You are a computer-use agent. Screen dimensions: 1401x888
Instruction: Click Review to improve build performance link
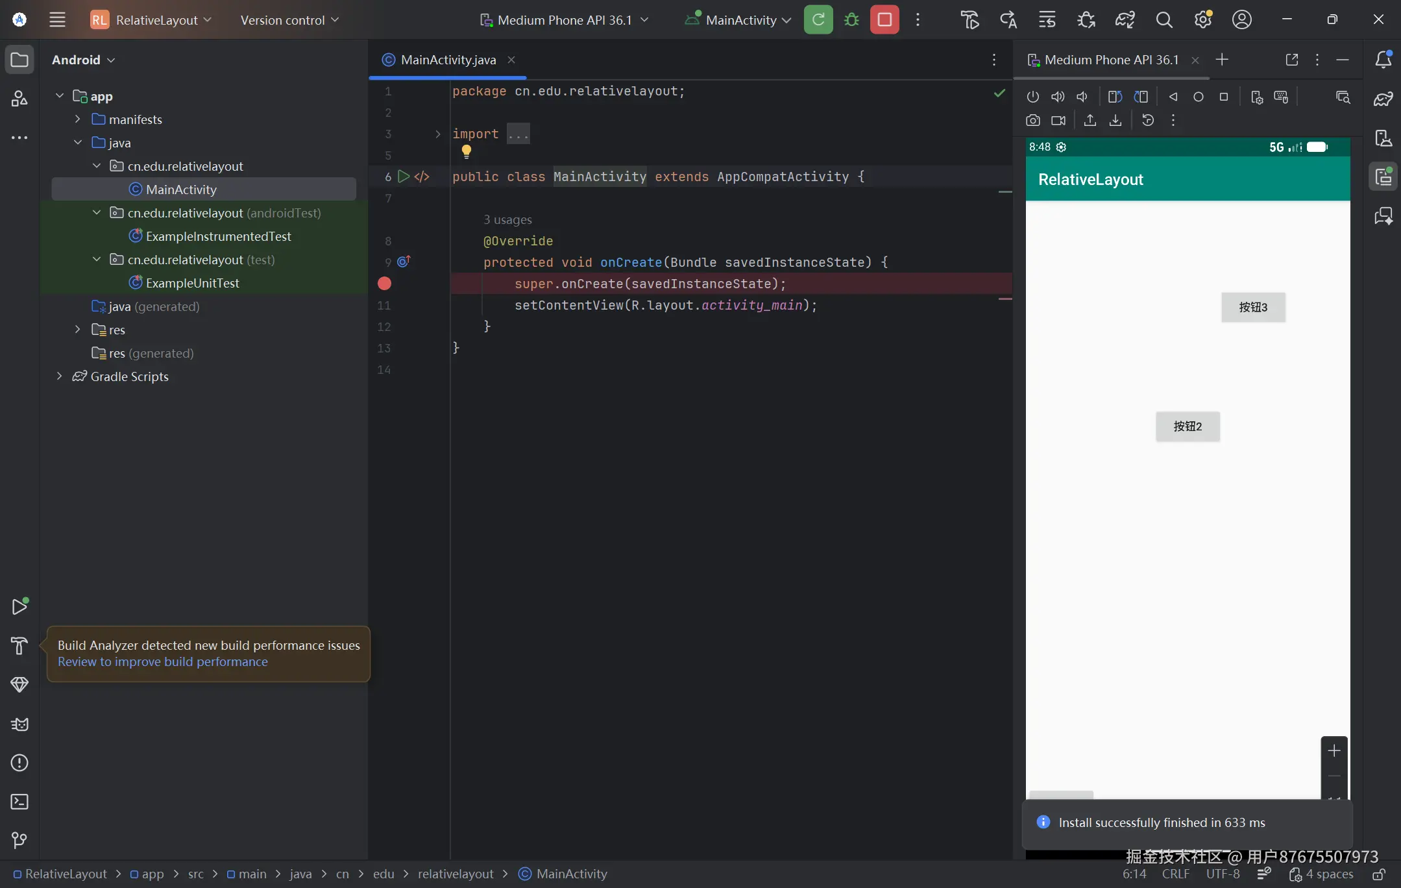click(x=162, y=662)
